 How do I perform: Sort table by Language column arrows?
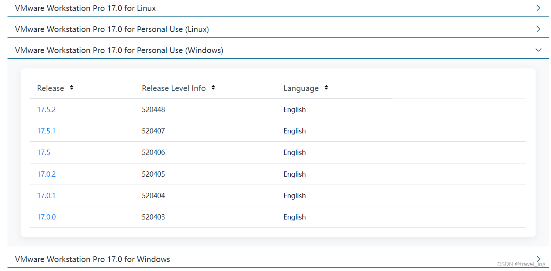coord(326,88)
